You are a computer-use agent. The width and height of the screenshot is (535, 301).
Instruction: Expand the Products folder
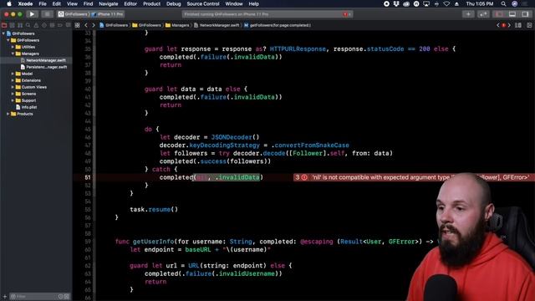point(8,114)
